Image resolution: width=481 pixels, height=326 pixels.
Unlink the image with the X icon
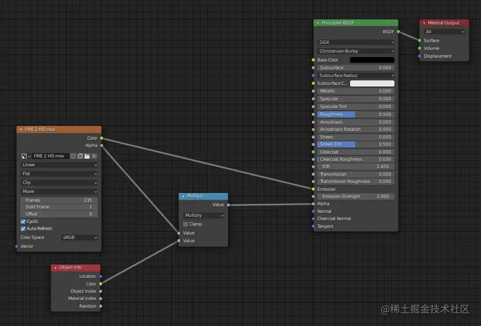94,156
